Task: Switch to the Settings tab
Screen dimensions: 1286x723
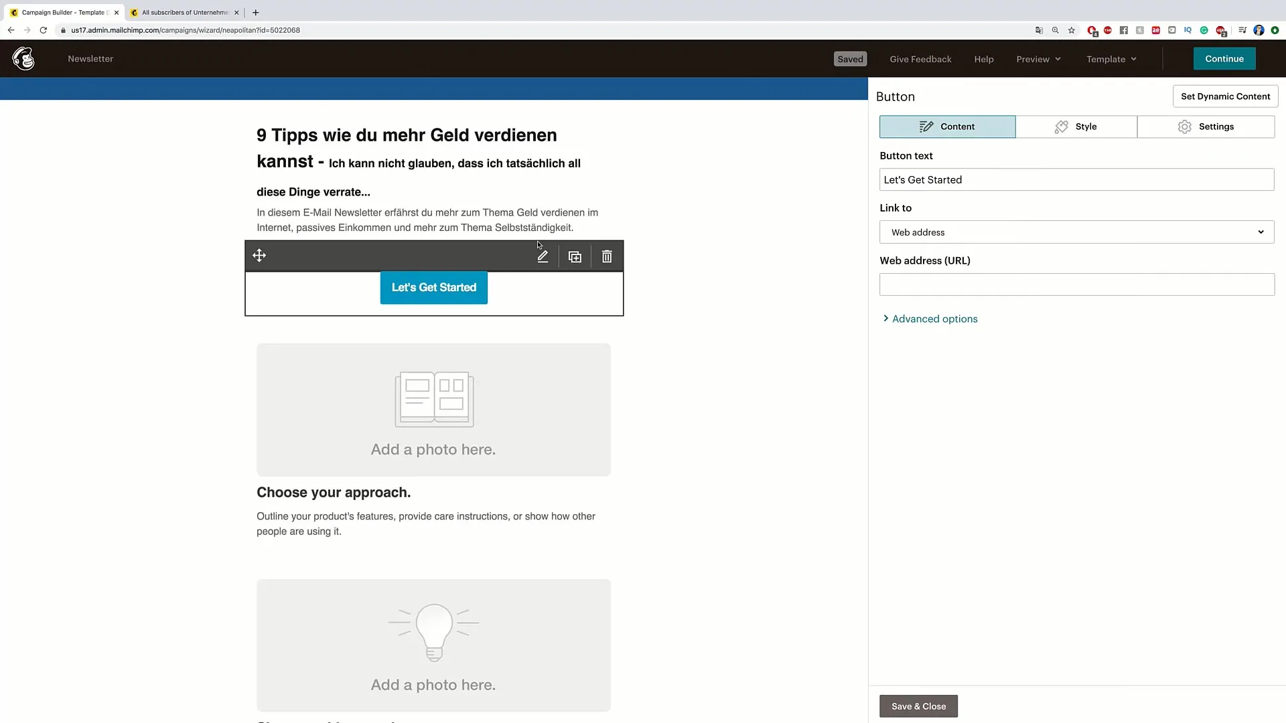Action: 1206,127
